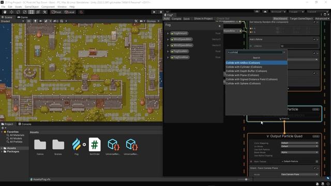Open the Window menu
This screenshot has width=331, height=186.
point(62,7)
